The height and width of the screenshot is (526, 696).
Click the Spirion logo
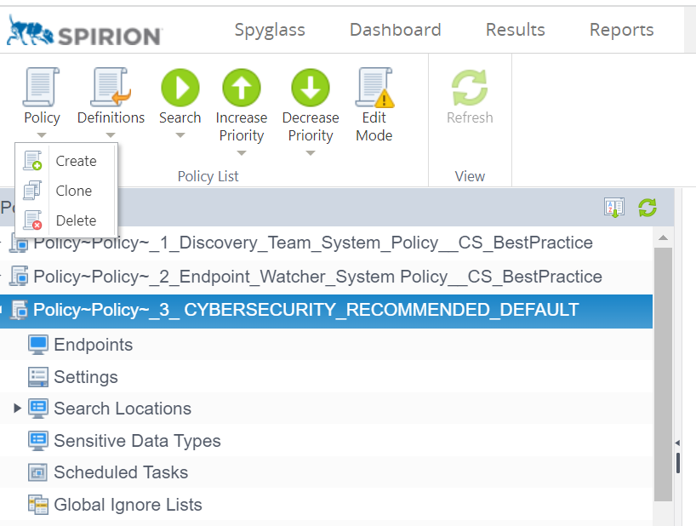[x=84, y=31]
